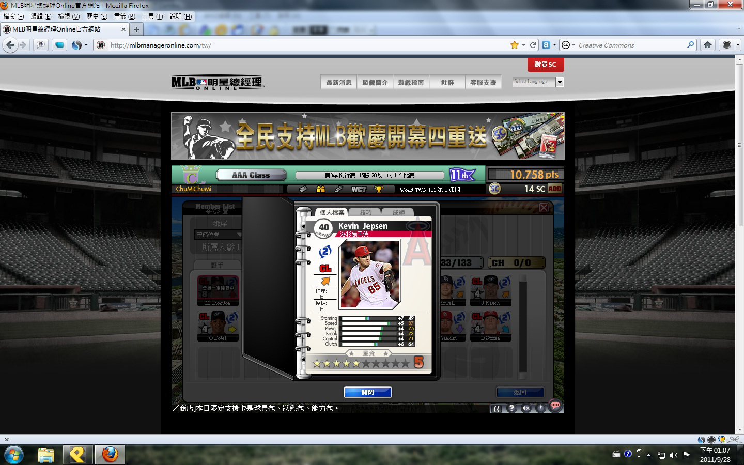The width and height of the screenshot is (744, 465).
Task: Click the power icon at bottom right
Action: click(540, 408)
